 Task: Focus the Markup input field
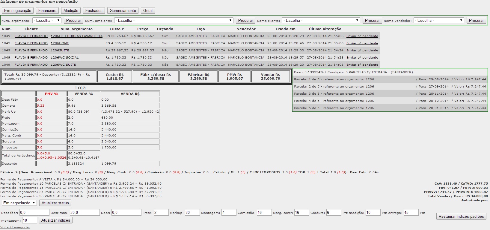(x=192, y=212)
